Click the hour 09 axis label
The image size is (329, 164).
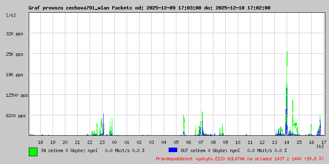225,142
